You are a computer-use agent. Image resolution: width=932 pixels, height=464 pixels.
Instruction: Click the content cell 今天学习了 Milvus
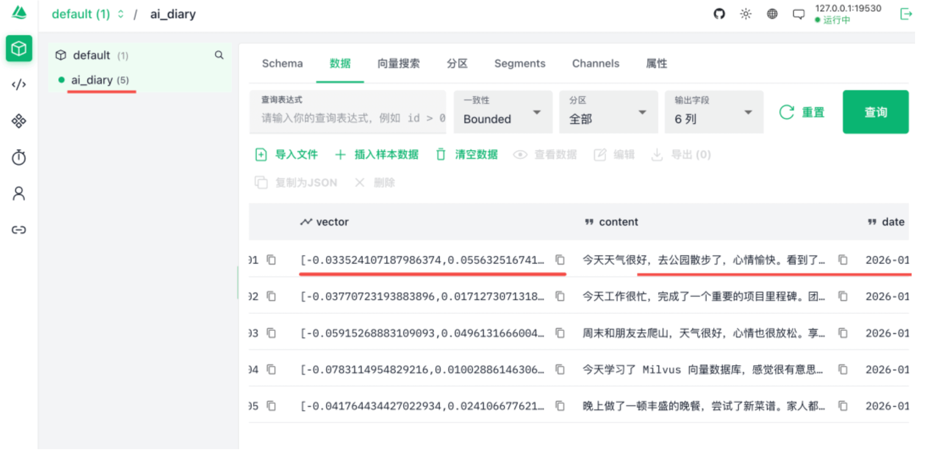pyautogui.click(x=703, y=370)
